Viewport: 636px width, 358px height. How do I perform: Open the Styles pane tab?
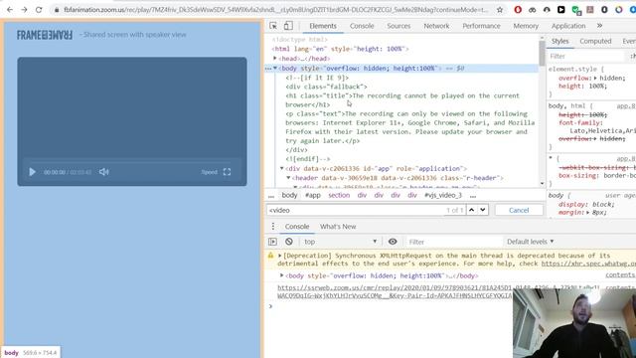coord(559,41)
